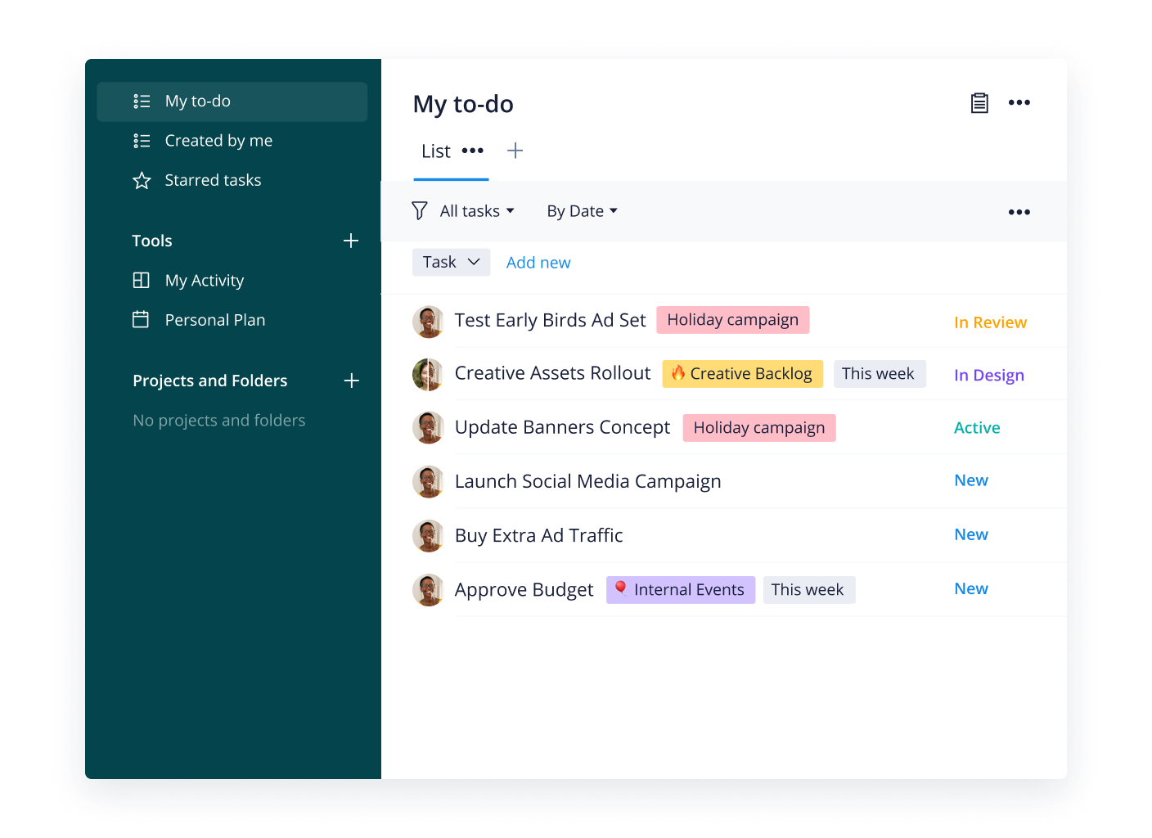Image resolution: width=1152 pixels, height=838 pixels.
Task: Click the Add new link
Action: (538, 263)
